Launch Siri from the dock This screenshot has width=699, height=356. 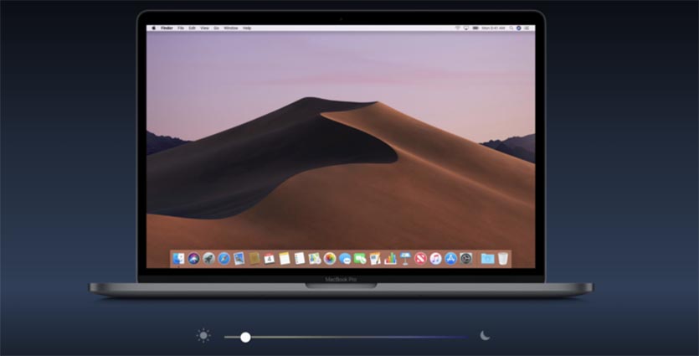tap(193, 258)
